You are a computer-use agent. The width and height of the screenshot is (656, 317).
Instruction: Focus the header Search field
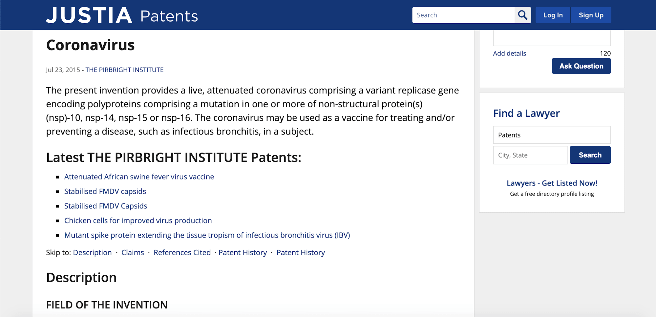coord(463,15)
